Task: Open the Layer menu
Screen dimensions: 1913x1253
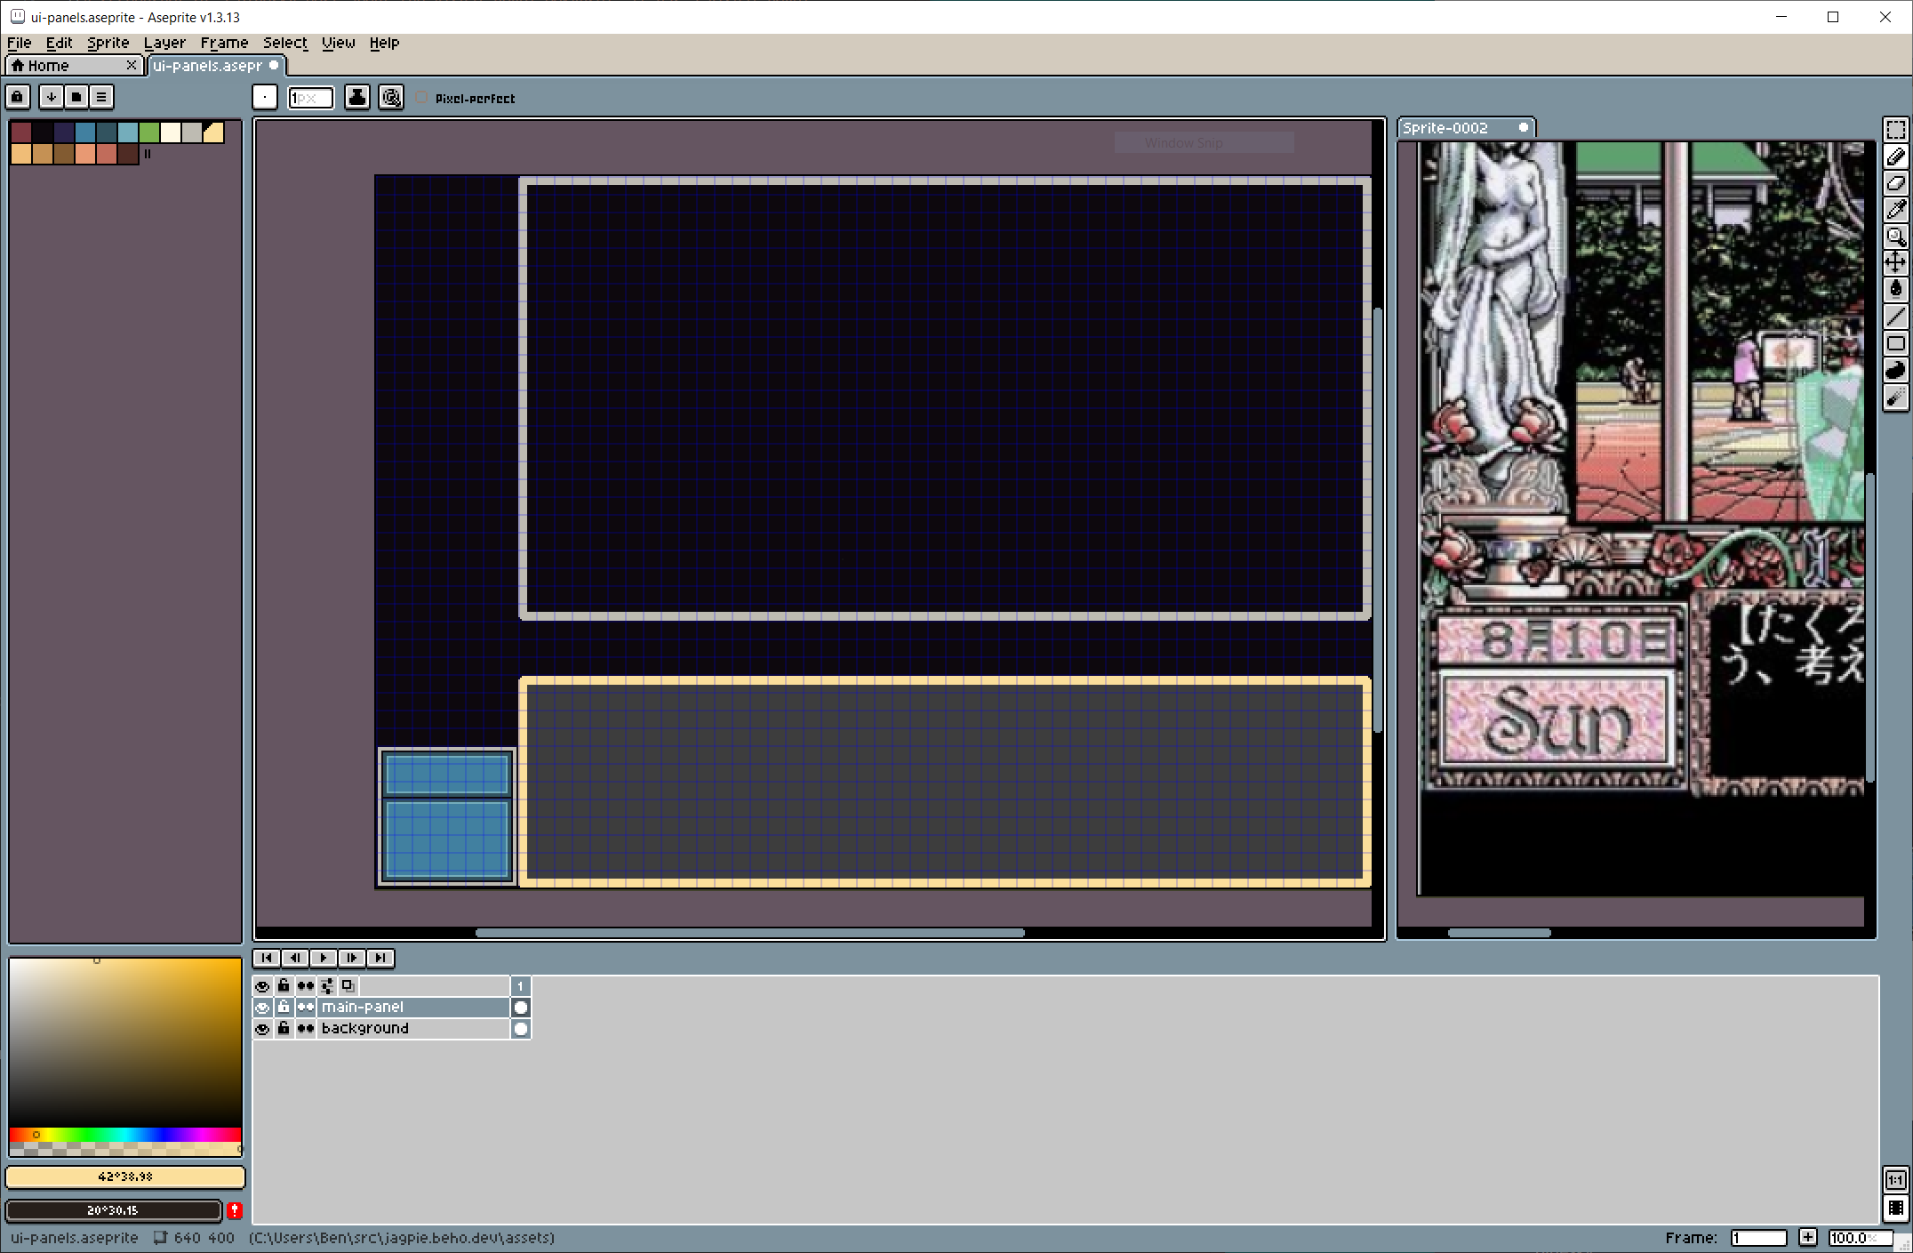Action: [x=164, y=43]
